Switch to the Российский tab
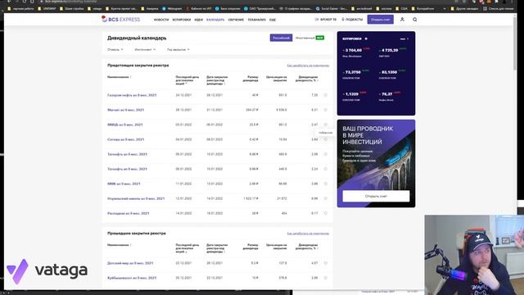The image size is (524, 295). pos(281,38)
